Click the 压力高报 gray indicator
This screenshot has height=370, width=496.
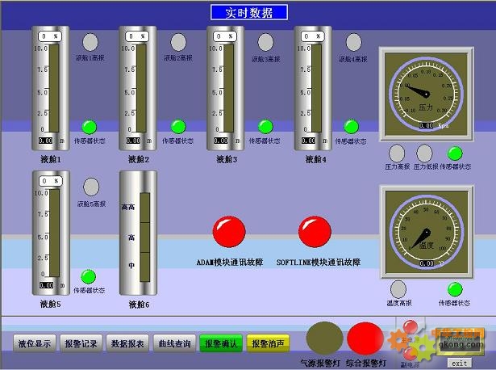397,153
